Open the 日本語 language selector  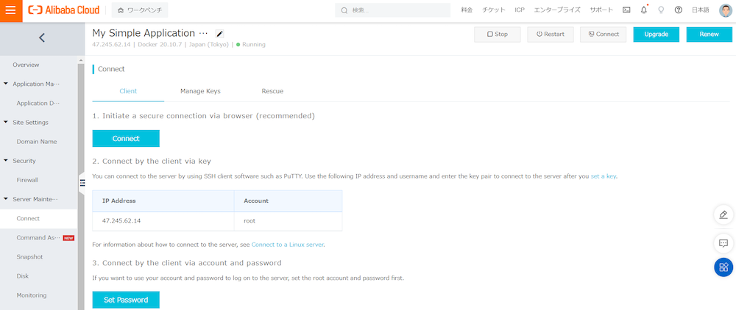click(700, 10)
